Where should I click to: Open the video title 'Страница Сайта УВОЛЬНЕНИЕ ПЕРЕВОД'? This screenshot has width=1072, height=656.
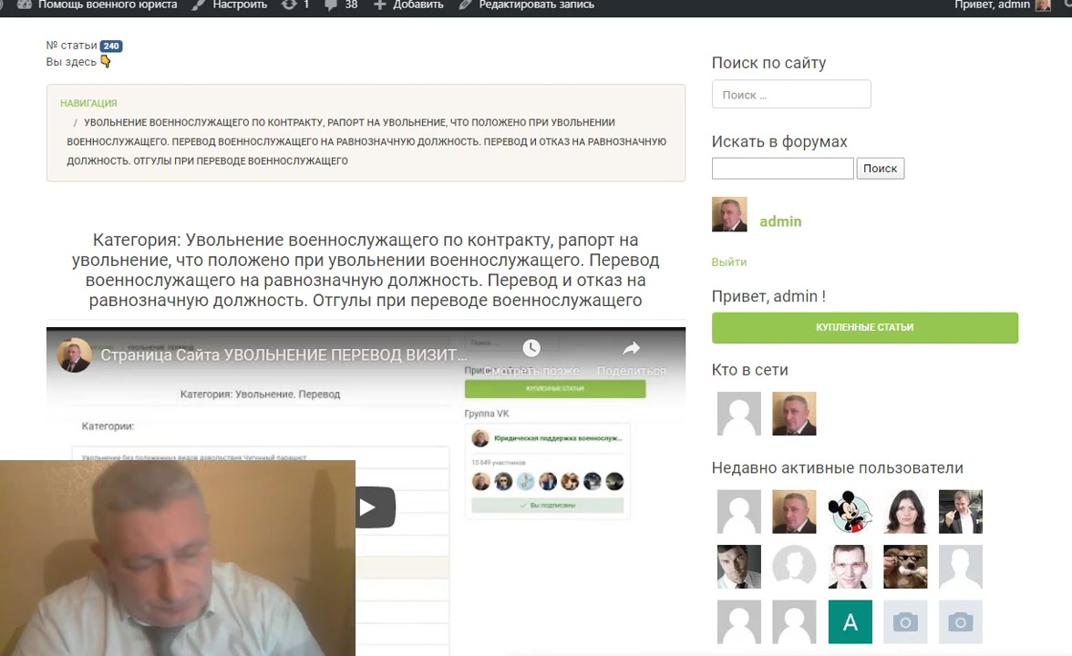click(283, 355)
